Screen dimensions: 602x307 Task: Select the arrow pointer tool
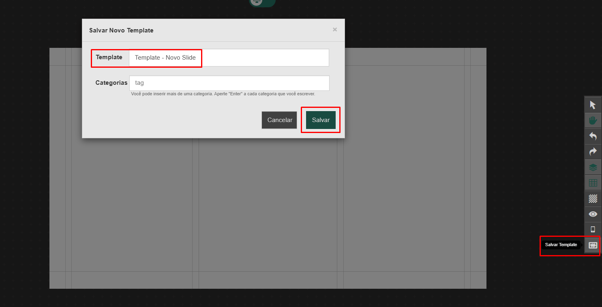(x=593, y=105)
